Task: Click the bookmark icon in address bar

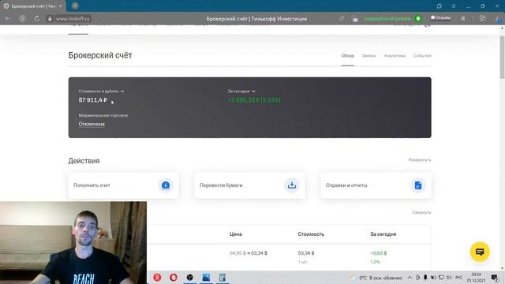Action: (x=463, y=19)
